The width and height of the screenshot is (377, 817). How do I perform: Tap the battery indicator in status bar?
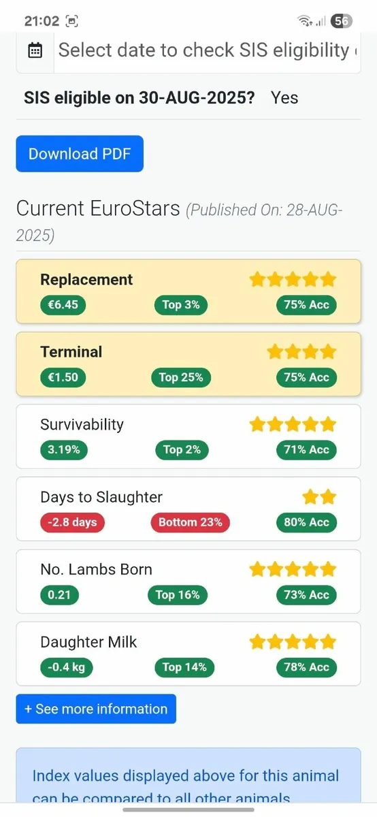[342, 21]
